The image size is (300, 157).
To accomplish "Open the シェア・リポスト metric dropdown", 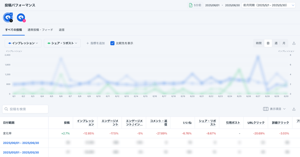I will tap(62, 43).
